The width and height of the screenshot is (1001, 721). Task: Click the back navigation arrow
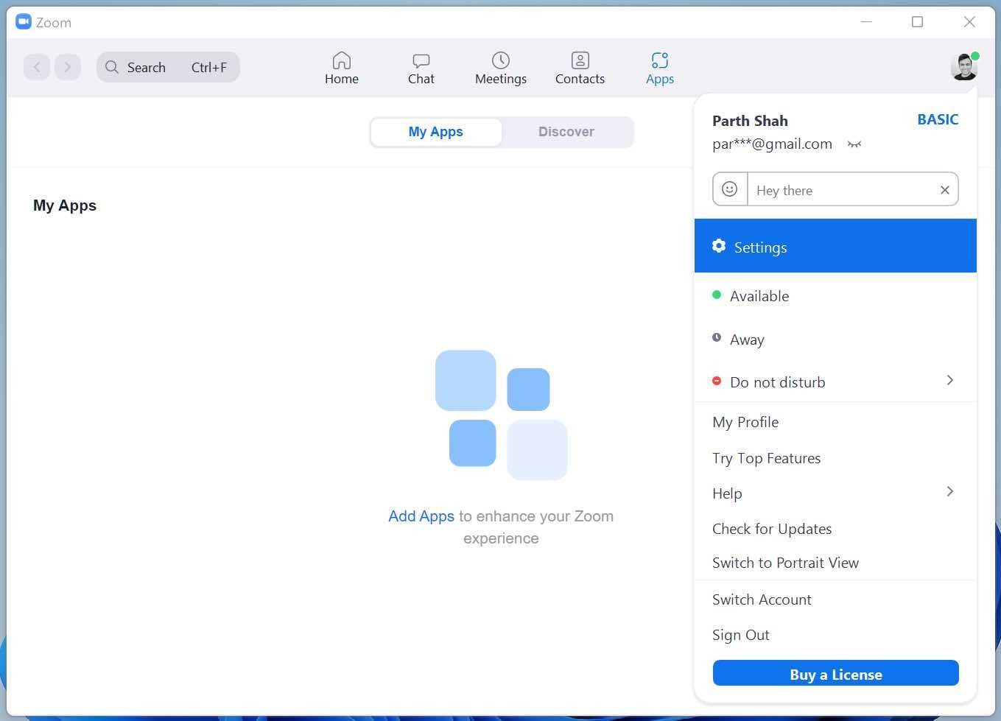click(37, 67)
